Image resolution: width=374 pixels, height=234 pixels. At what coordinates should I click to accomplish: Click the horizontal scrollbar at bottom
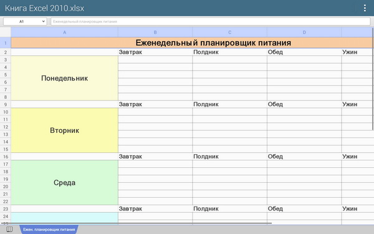point(136,223)
